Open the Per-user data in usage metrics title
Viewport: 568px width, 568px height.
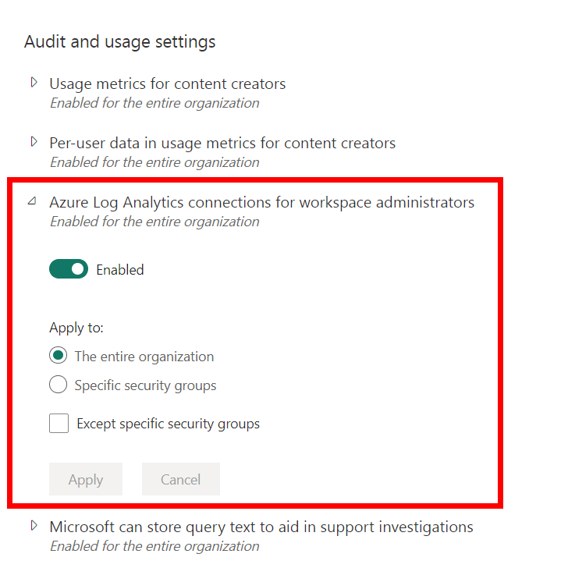tap(222, 143)
